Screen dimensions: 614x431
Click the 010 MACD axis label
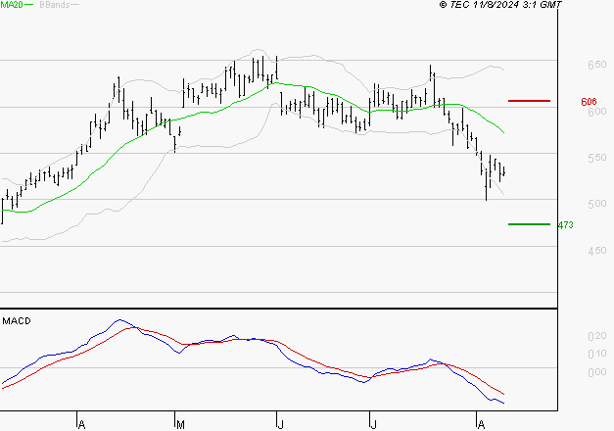[x=596, y=355]
